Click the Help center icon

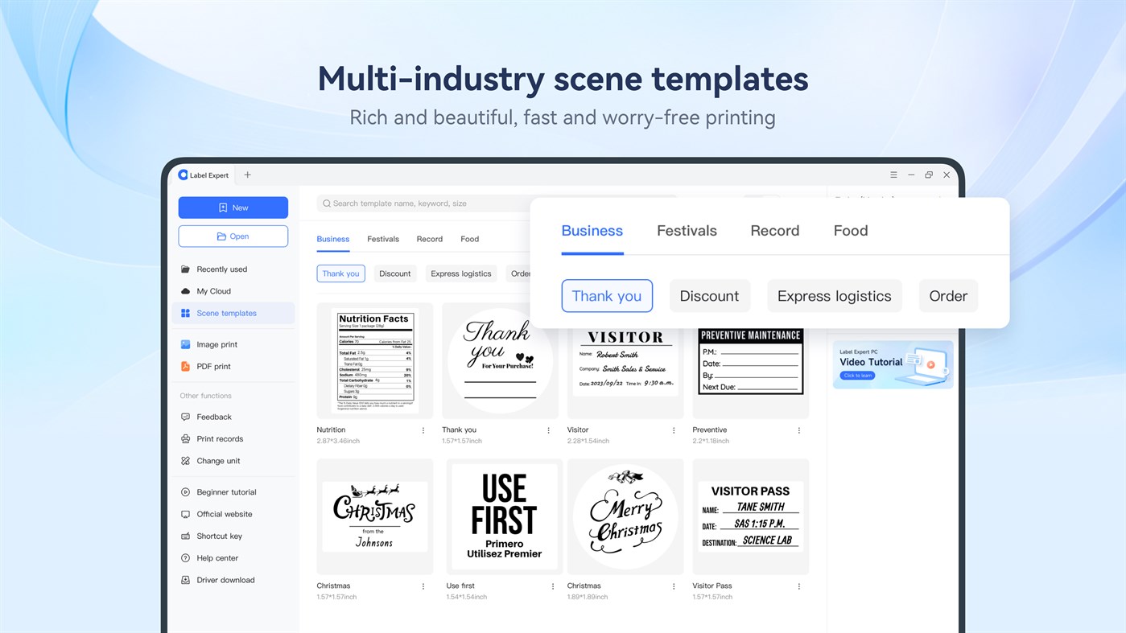pos(186,558)
